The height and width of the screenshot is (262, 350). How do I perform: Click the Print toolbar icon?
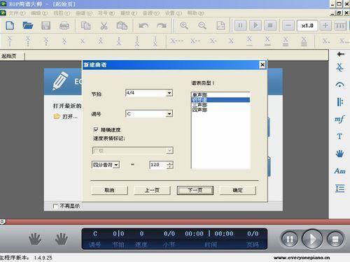(x=64, y=26)
